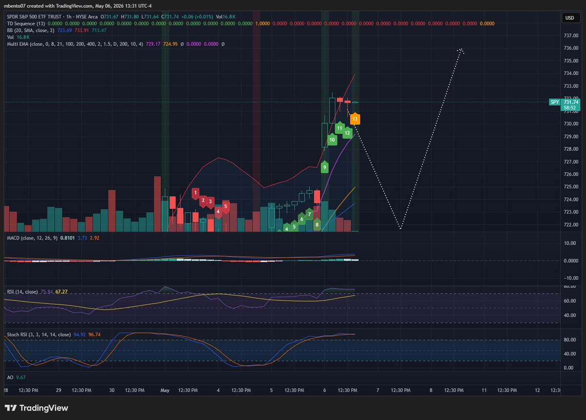The image size is (586, 420).
Task: Select the TD Sequence (13) indicator legend
Action: [x=25, y=23]
